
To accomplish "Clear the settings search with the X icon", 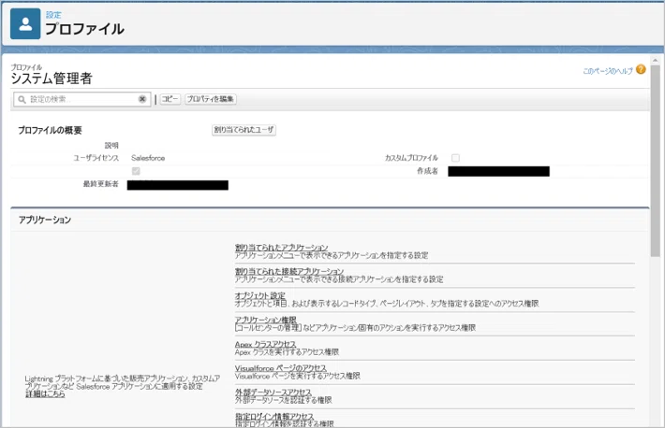I will 142,99.
